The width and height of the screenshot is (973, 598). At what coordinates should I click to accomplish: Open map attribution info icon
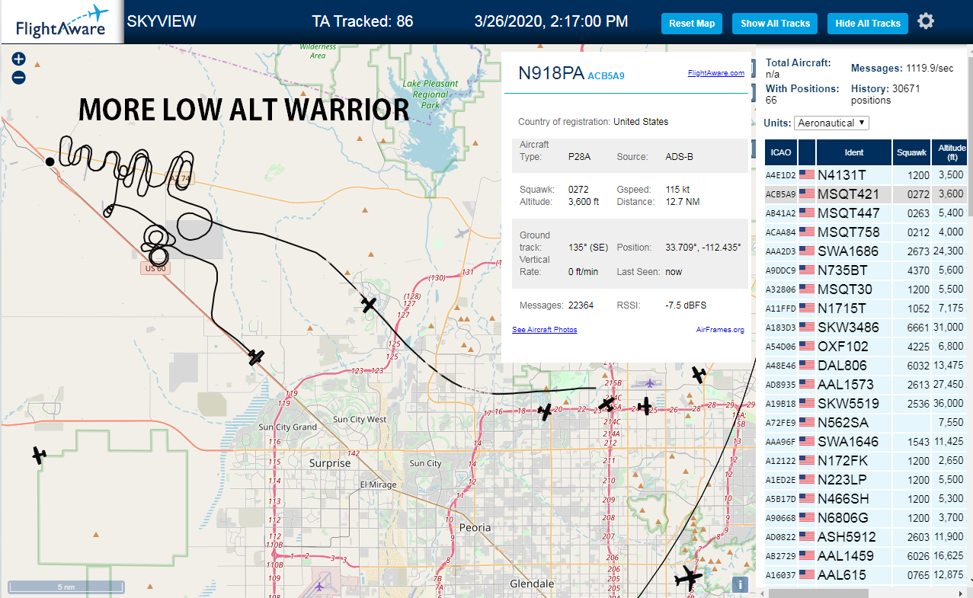[740, 584]
